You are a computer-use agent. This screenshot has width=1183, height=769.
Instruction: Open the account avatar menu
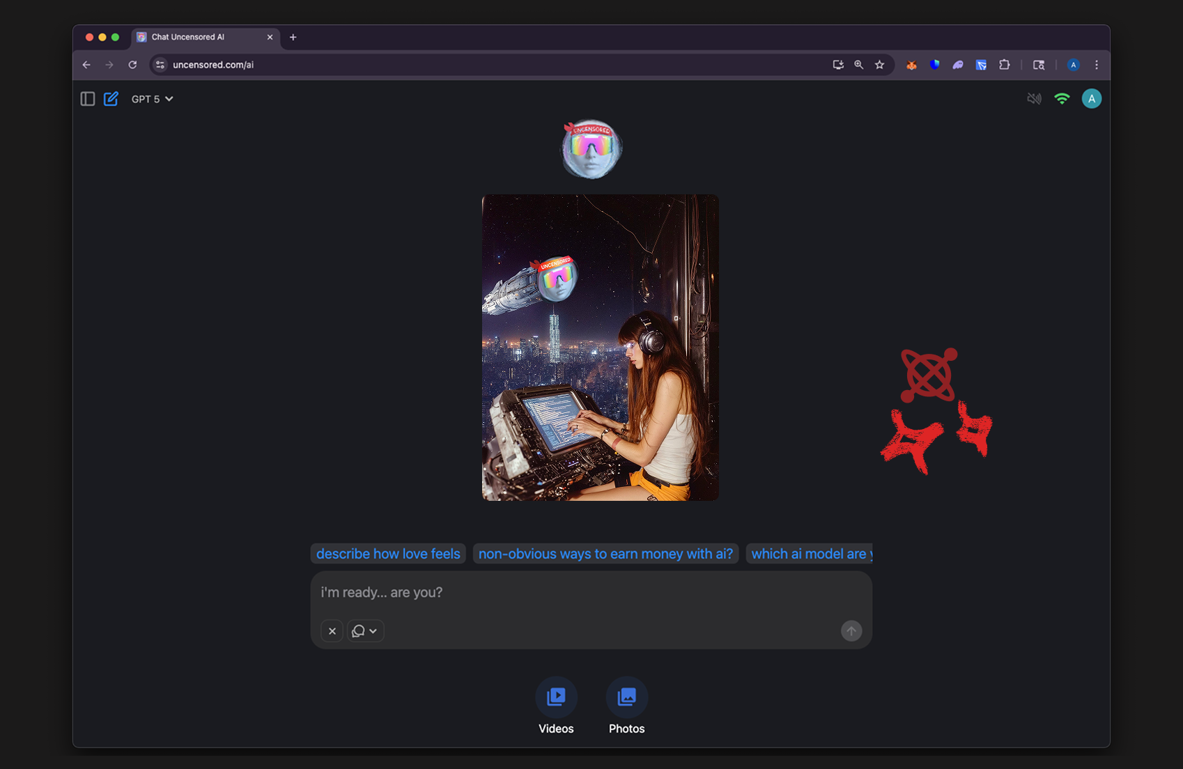[x=1091, y=99]
